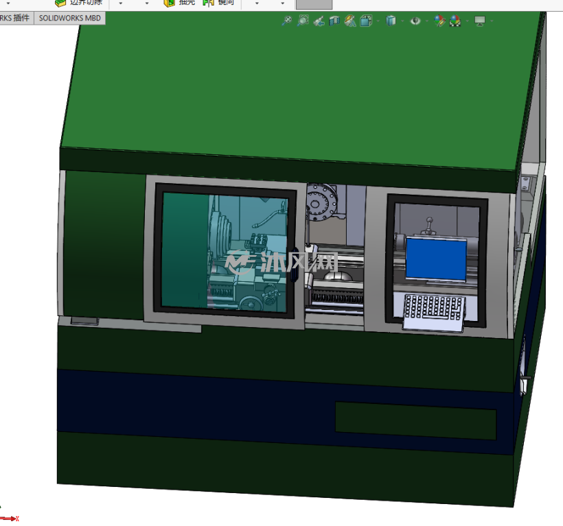
Task: Expand the Hide/Show Items dropdown arrow
Action: 427,21
